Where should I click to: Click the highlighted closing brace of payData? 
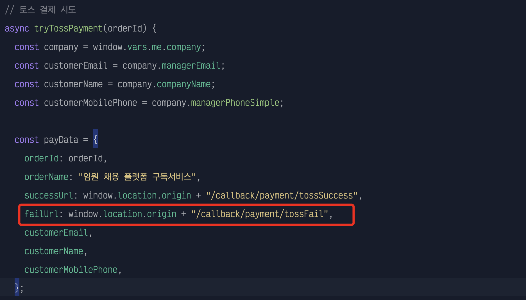click(x=17, y=287)
